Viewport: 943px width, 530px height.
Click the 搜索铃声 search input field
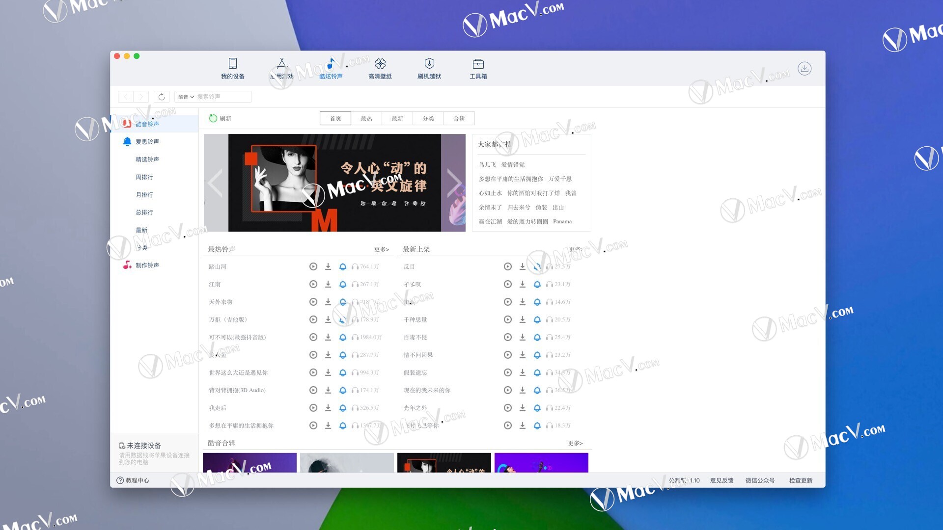pyautogui.click(x=223, y=97)
